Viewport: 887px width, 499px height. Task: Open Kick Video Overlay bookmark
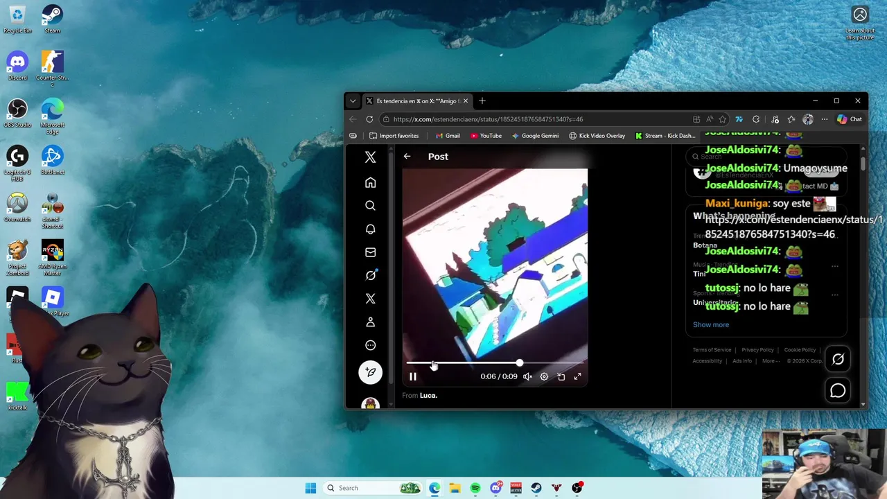597,136
